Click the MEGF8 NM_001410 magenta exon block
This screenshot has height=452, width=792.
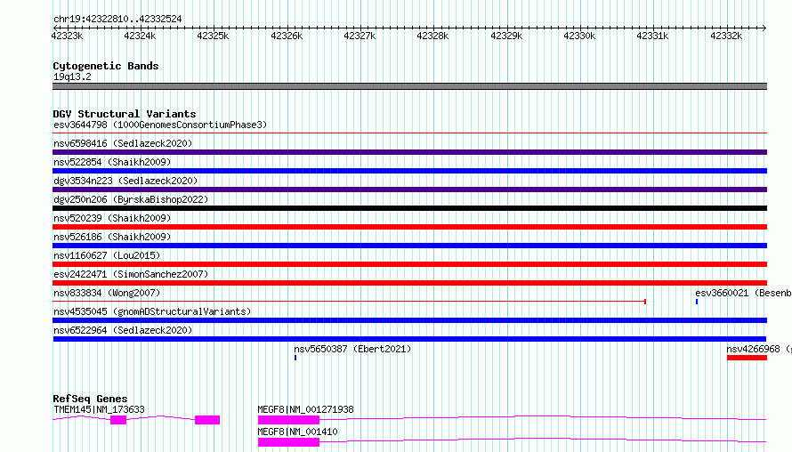[x=288, y=442]
